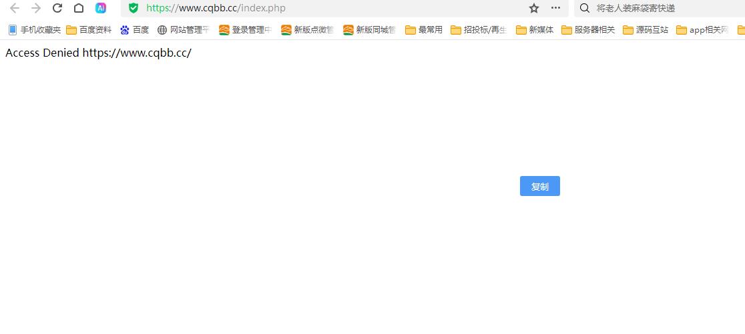Click the browser forward arrow
The height and width of the screenshot is (334, 745).
coord(36,8)
